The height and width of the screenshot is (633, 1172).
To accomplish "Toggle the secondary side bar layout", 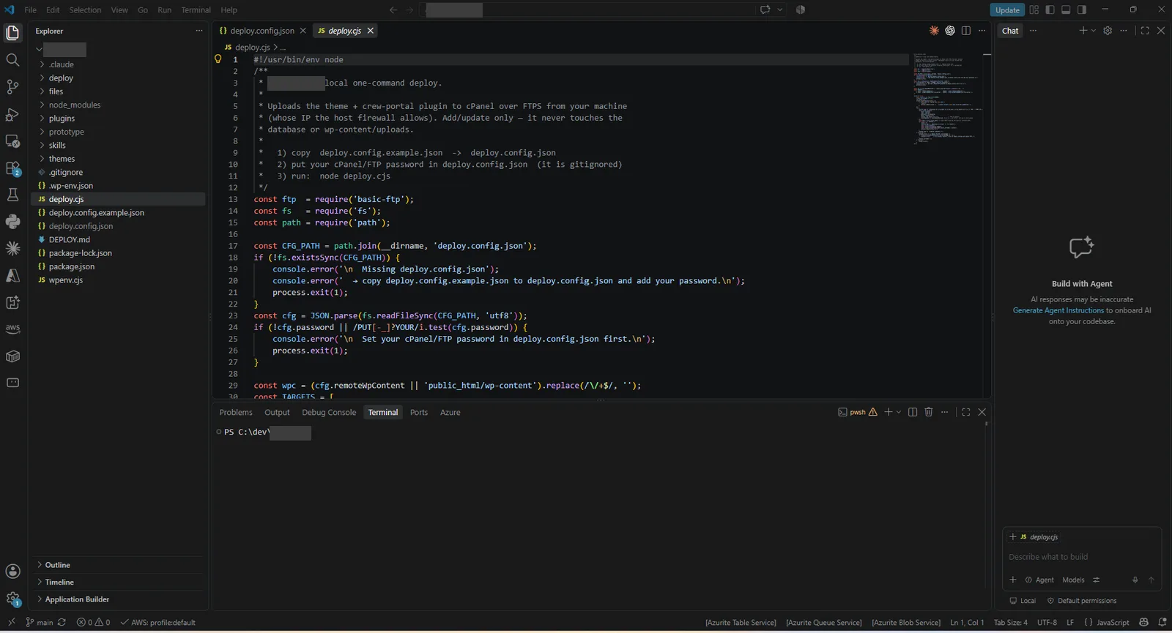I will 1082,10.
